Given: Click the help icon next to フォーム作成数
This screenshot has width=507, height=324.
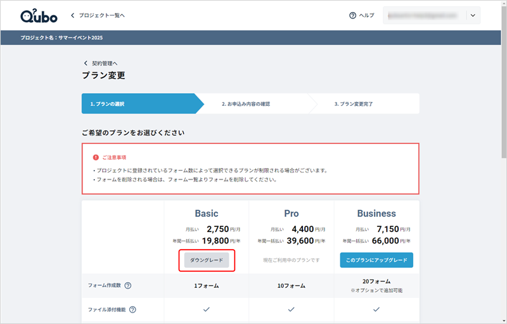Looking at the screenshot, I should point(127,286).
